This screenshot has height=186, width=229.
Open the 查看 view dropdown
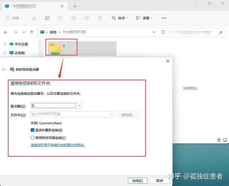tap(144, 18)
